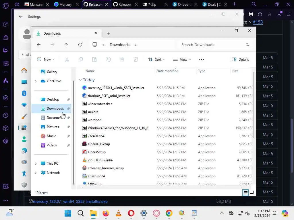Add a new Explorer tab
294x220 pixels.
(109, 34)
